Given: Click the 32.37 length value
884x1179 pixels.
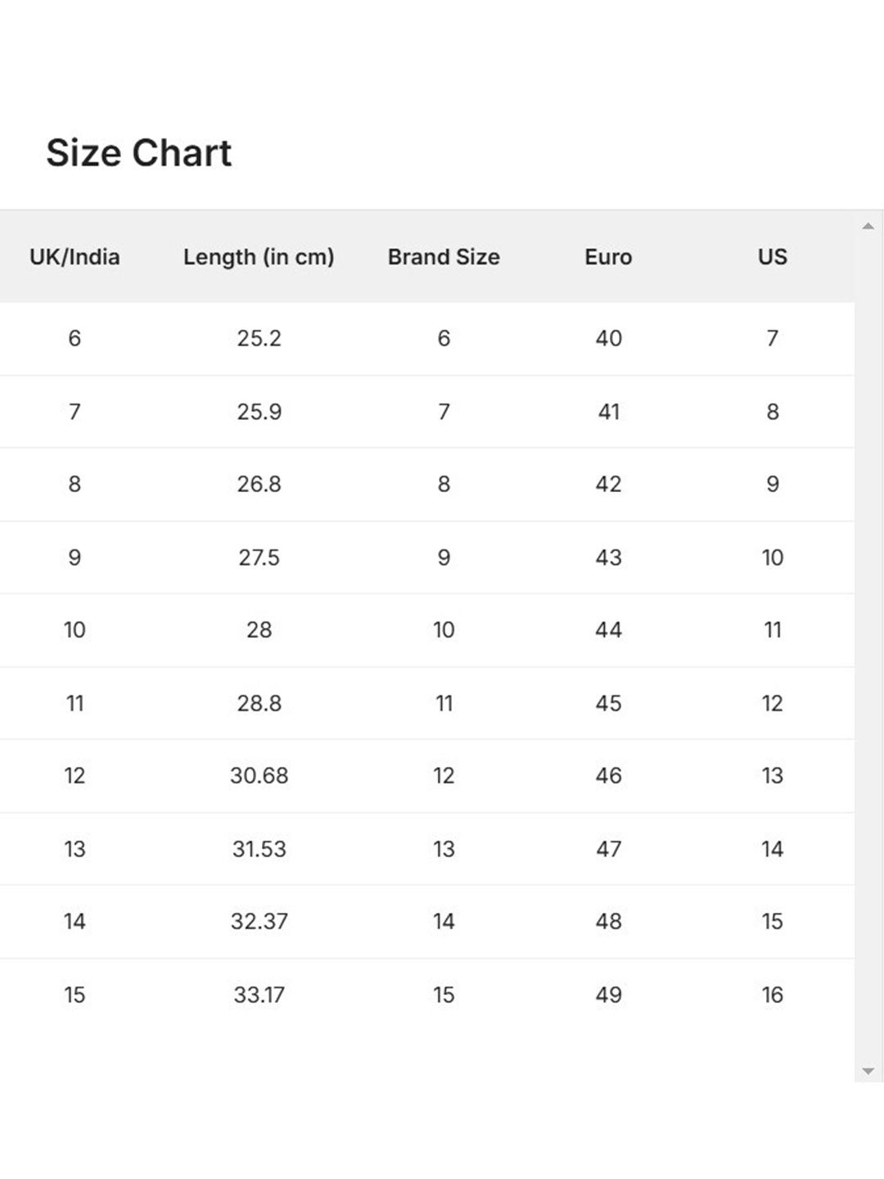Looking at the screenshot, I should coord(259,921).
